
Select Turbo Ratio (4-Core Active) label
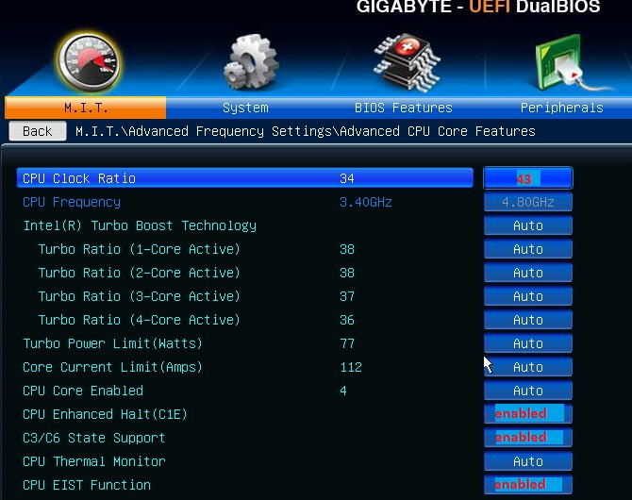(x=139, y=320)
